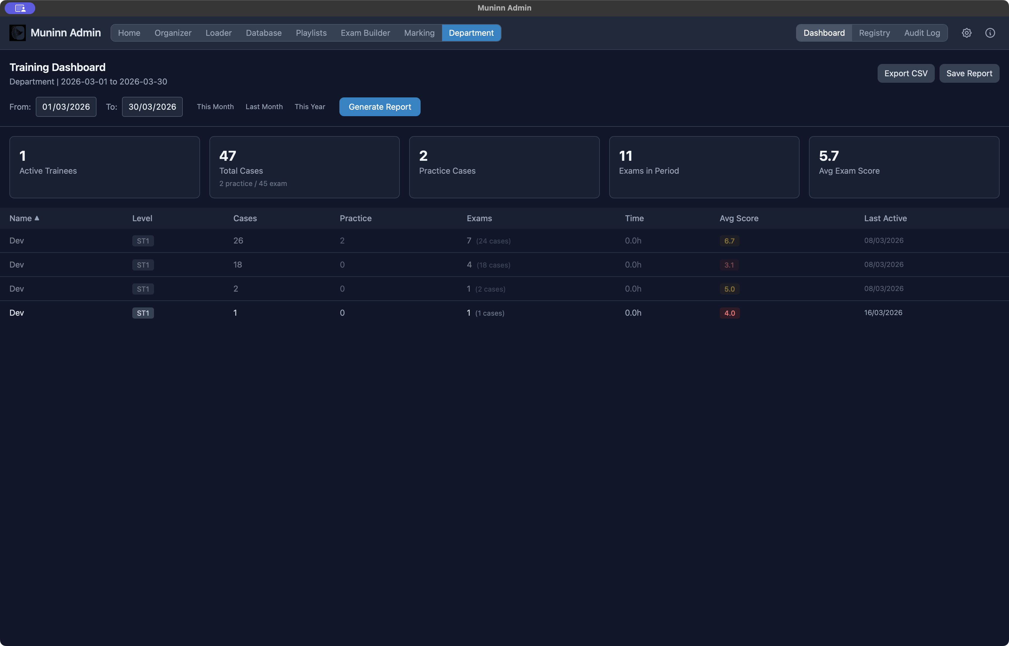Edit the From date field

[x=66, y=107]
